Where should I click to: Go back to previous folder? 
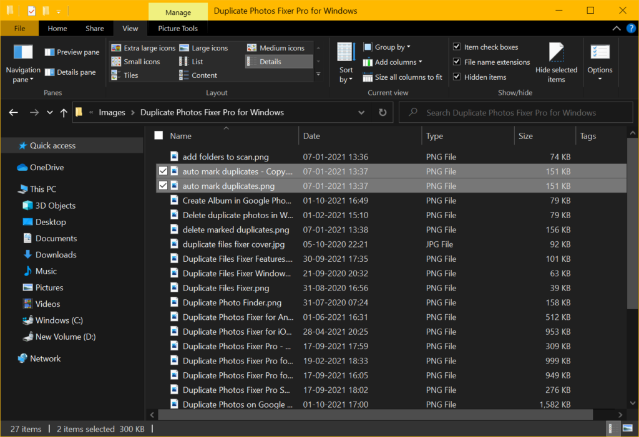(14, 112)
